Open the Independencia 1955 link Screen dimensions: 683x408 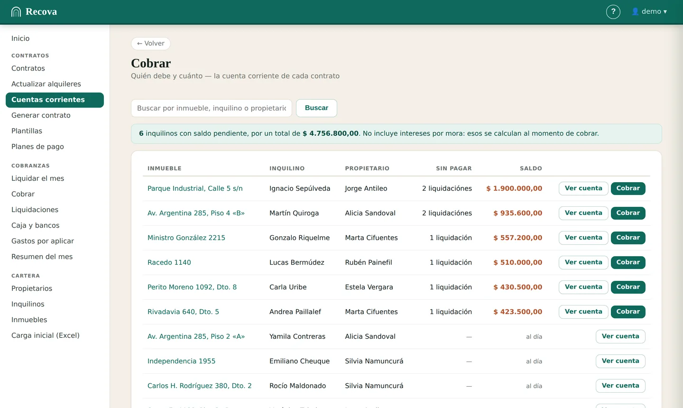point(181,361)
